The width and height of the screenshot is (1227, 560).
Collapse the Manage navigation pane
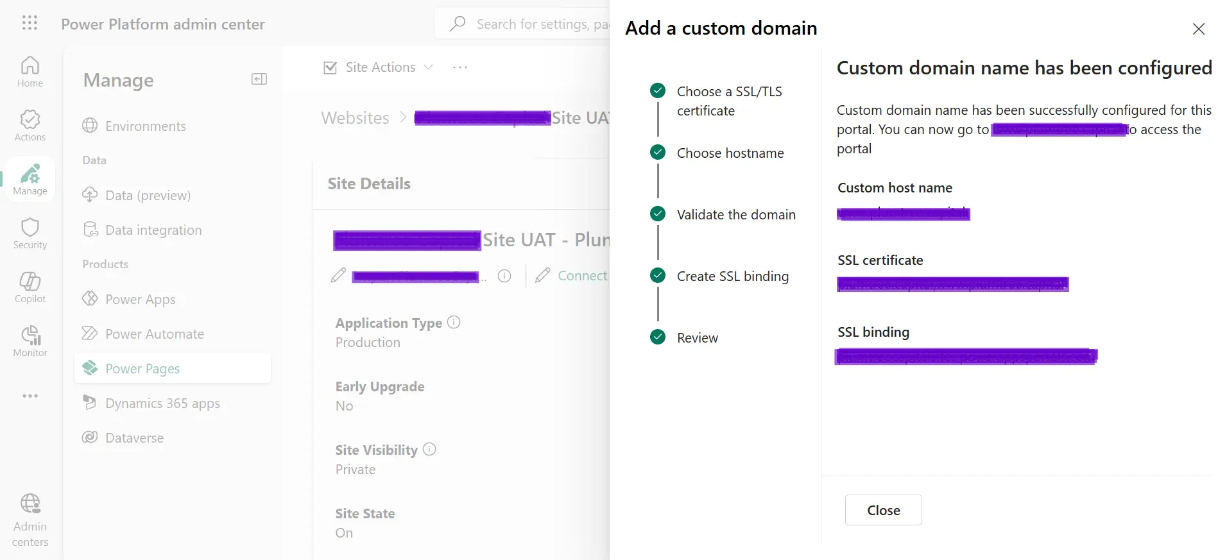tap(259, 80)
